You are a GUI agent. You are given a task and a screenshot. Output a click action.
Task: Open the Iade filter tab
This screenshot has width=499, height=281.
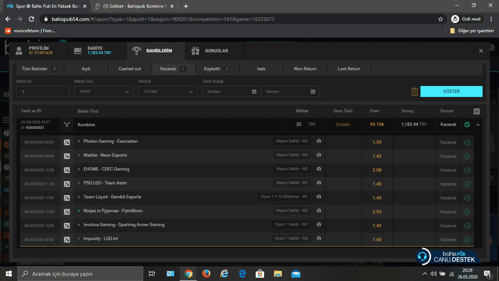pyautogui.click(x=261, y=69)
